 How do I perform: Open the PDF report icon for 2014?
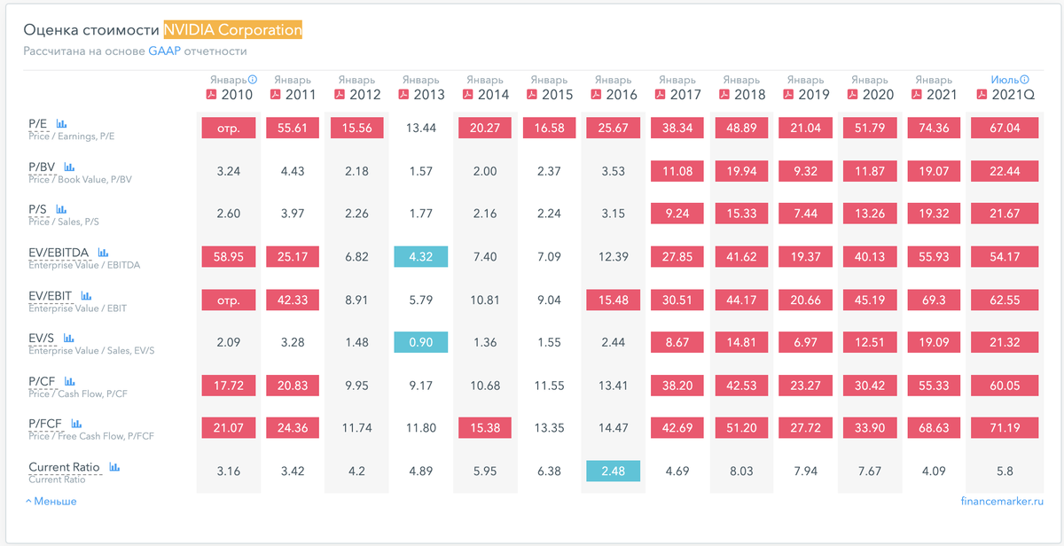pos(467,94)
